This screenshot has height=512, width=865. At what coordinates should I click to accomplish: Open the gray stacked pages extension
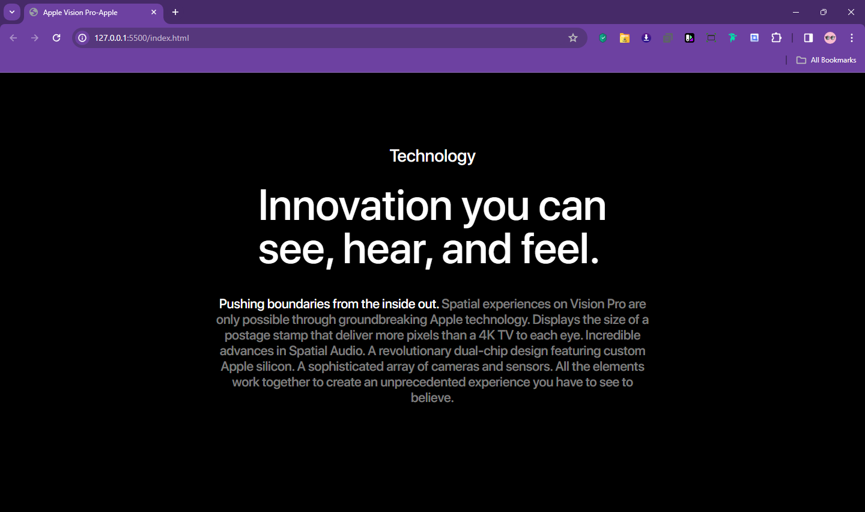[668, 38]
